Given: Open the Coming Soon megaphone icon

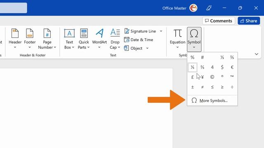Looking at the screenshot, I should (209, 8).
